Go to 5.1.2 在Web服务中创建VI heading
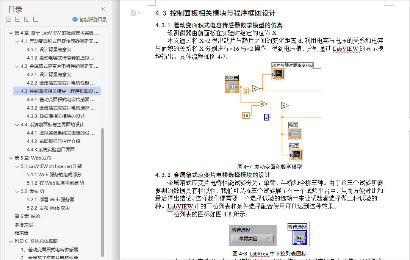The height and width of the screenshot is (260, 410). [x=55, y=183]
